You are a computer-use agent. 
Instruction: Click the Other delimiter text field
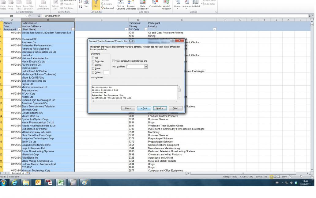point(106,72)
